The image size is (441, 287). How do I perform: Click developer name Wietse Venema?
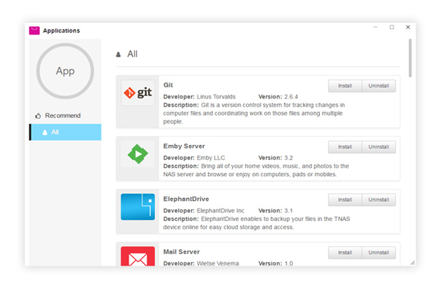tap(218, 264)
